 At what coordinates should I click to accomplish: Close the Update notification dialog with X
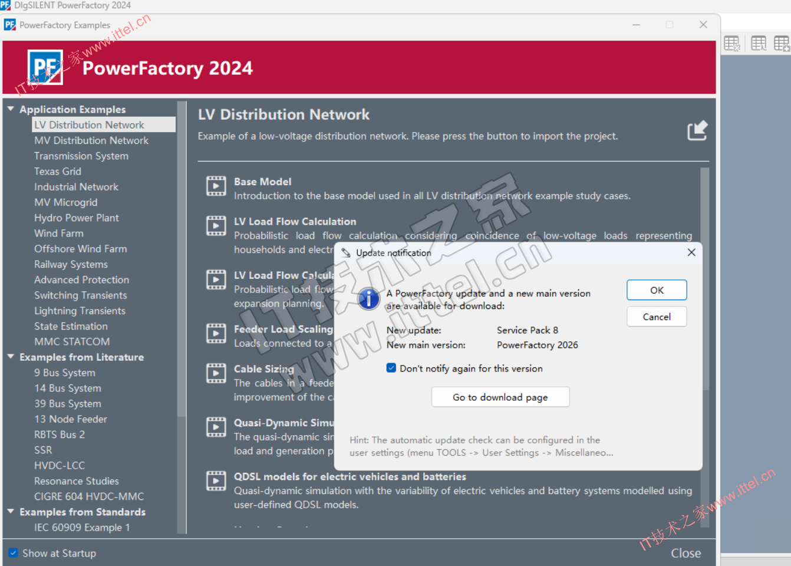[x=691, y=252]
